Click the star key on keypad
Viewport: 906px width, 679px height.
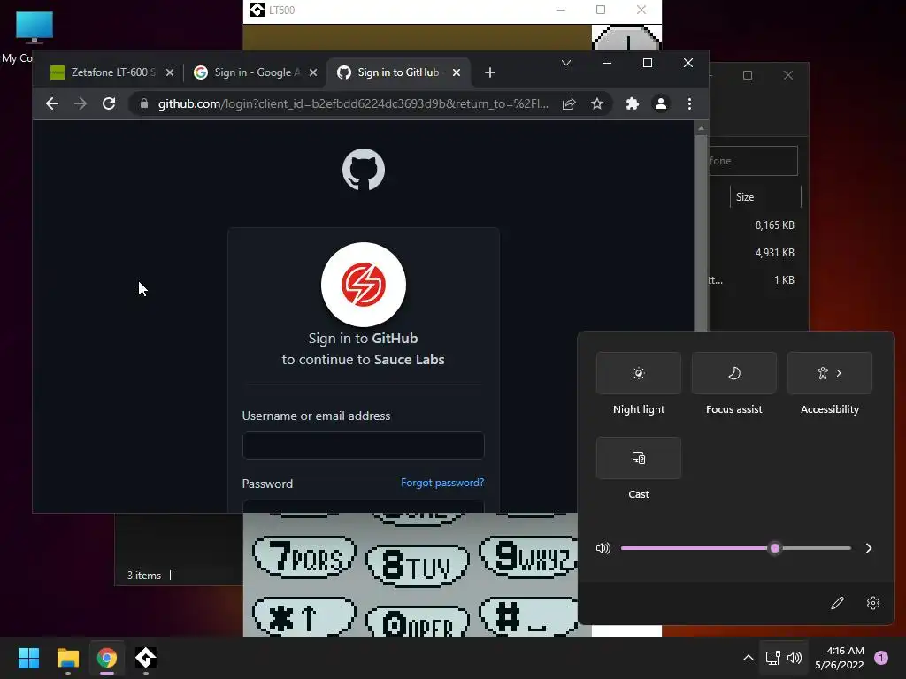[304, 617]
